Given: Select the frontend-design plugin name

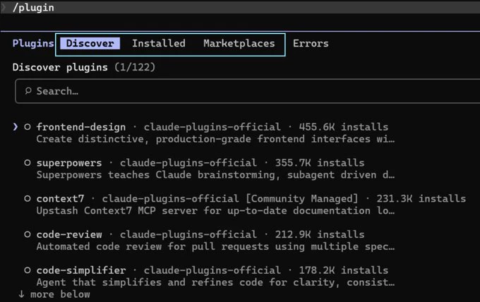Looking at the screenshot, I should pyautogui.click(x=81, y=127).
